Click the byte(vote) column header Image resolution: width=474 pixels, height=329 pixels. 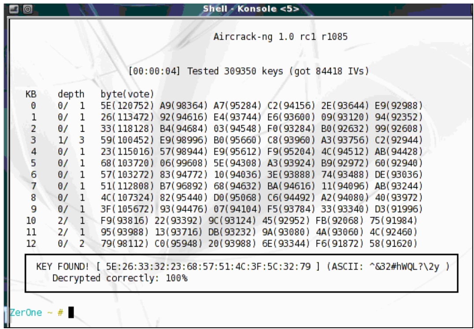coord(127,94)
